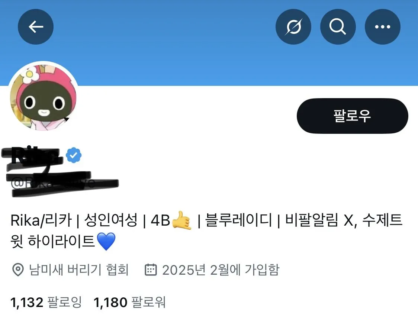418x323 pixels.
Task: Click the calendar icon beside join date
Action: (151, 269)
